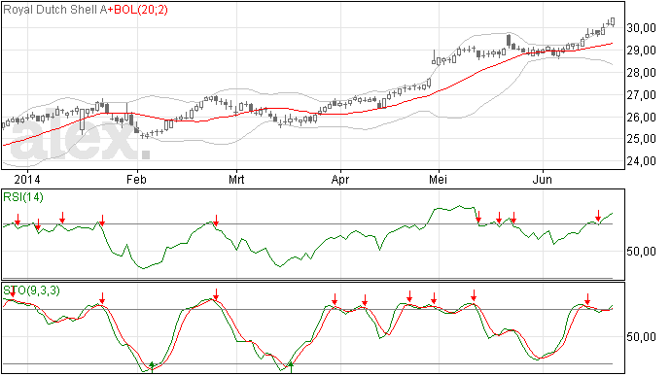671x376 pixels.
Task: Click the green buy arrow in STO near Feb
Action: tap(152, 366)
